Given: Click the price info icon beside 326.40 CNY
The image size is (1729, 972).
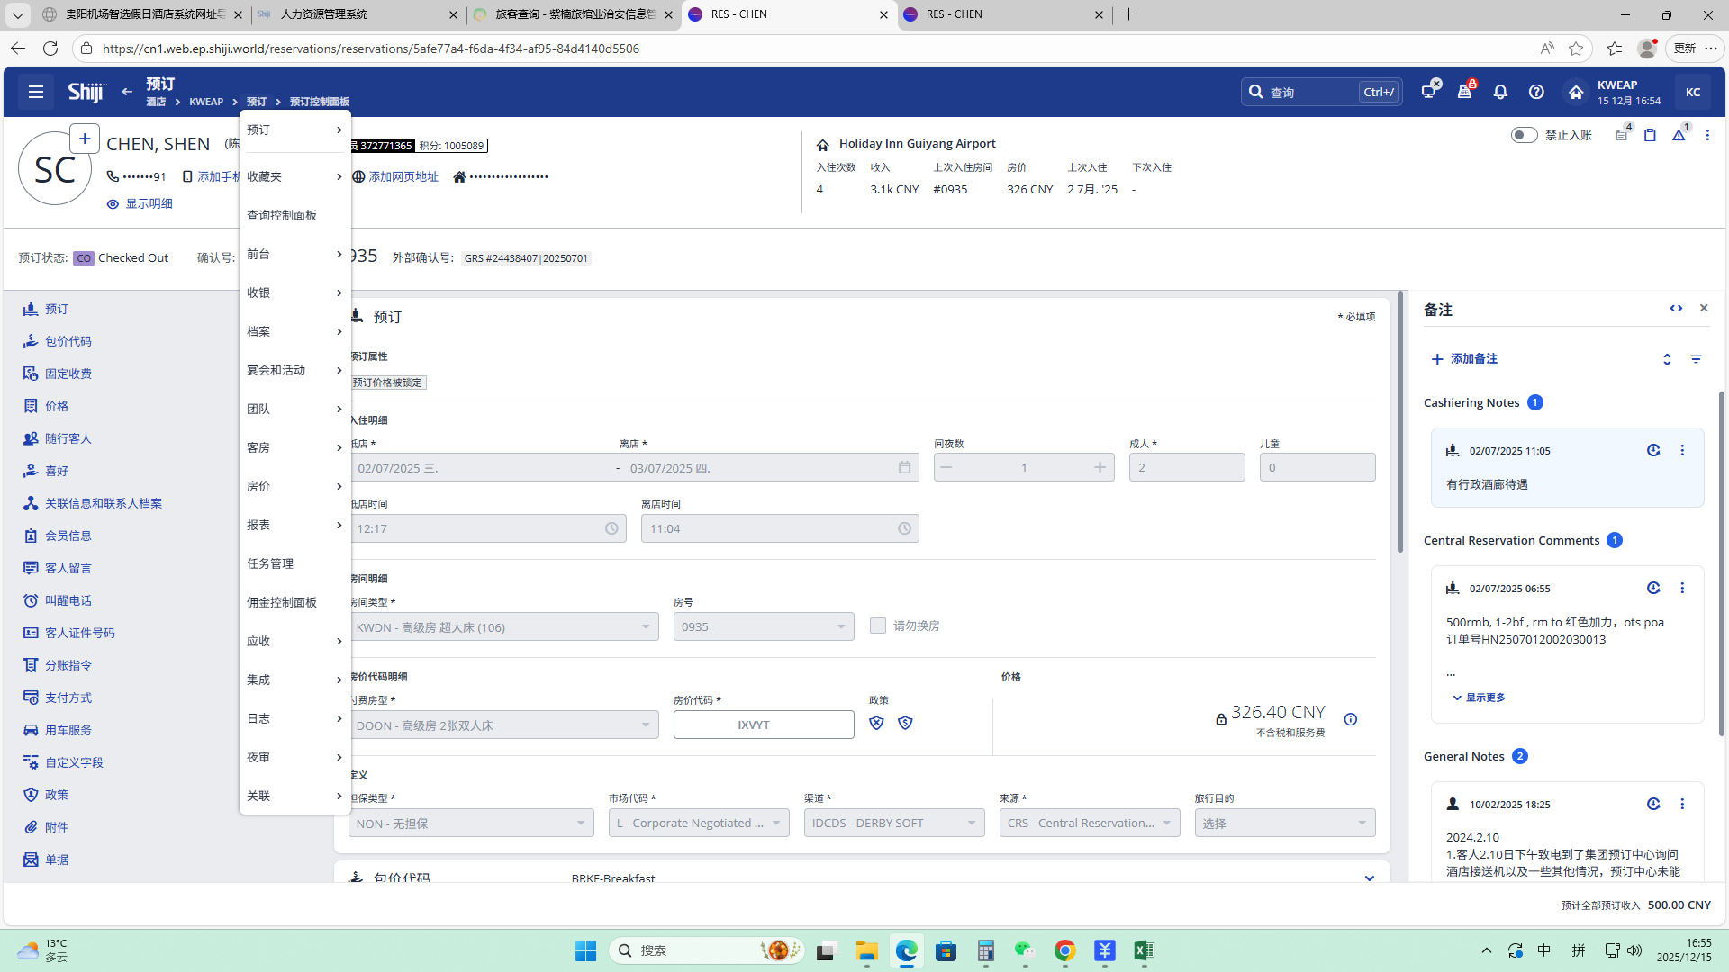Looking at the screenshot, I should [1351, 719].
